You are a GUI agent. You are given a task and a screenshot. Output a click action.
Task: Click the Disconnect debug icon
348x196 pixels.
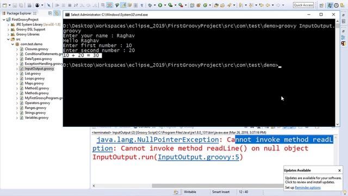pos(76,5)
